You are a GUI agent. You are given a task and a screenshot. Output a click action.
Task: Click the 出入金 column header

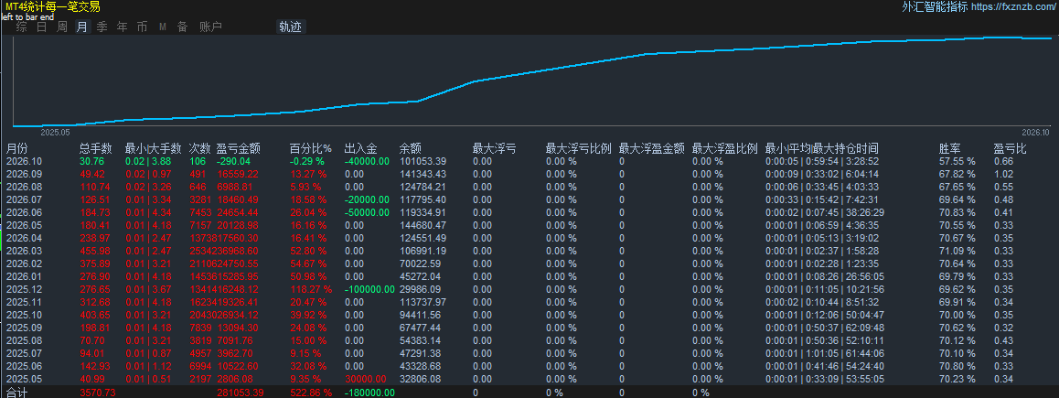coord(360,148)
